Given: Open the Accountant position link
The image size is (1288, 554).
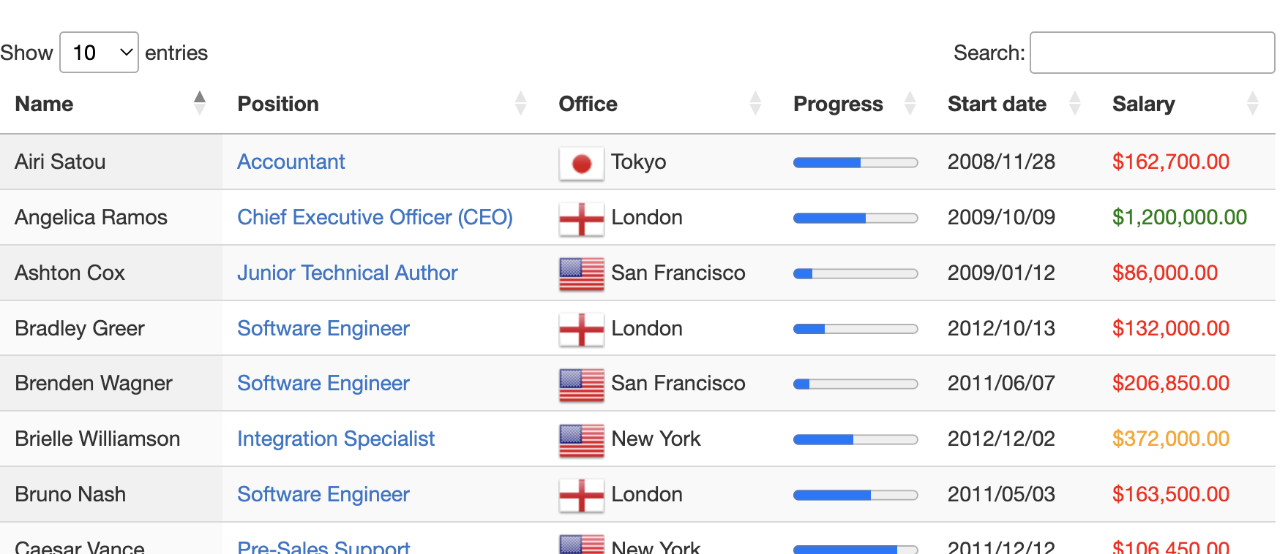Looking at the screenshot, I should [x=291, y=162].
